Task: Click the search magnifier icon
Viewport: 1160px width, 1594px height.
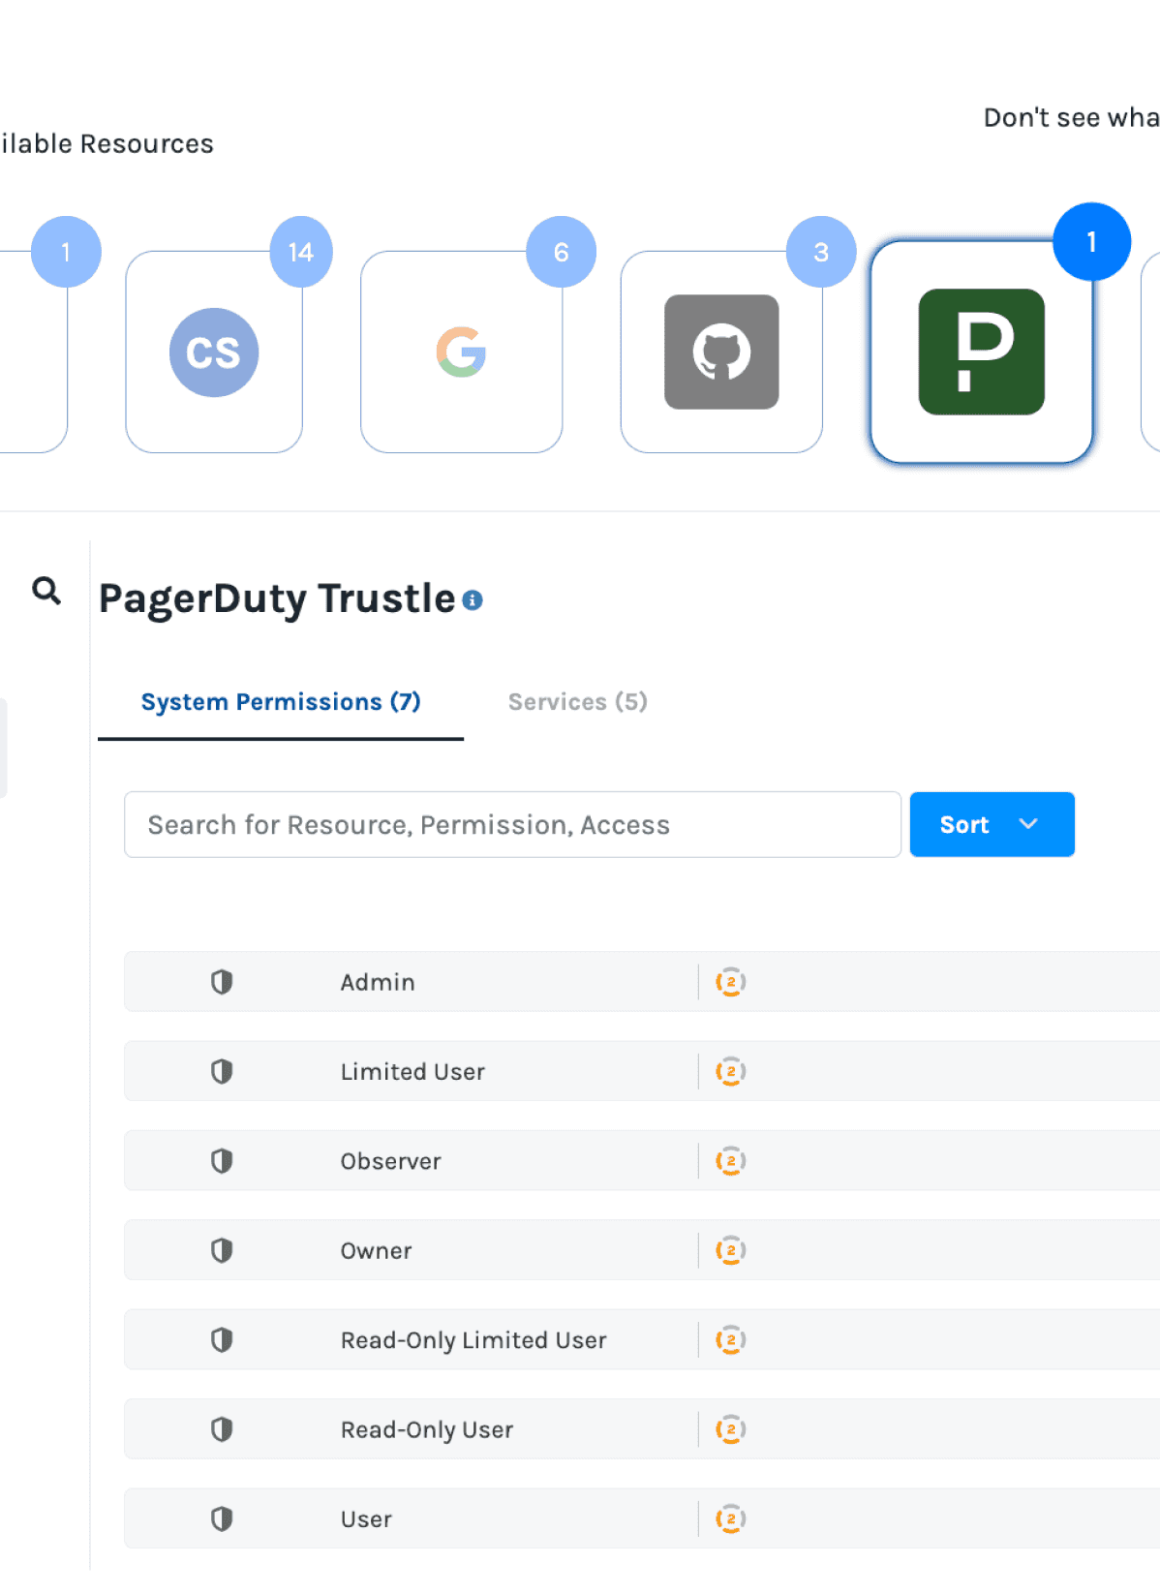Action: click(x=46, y=591)
